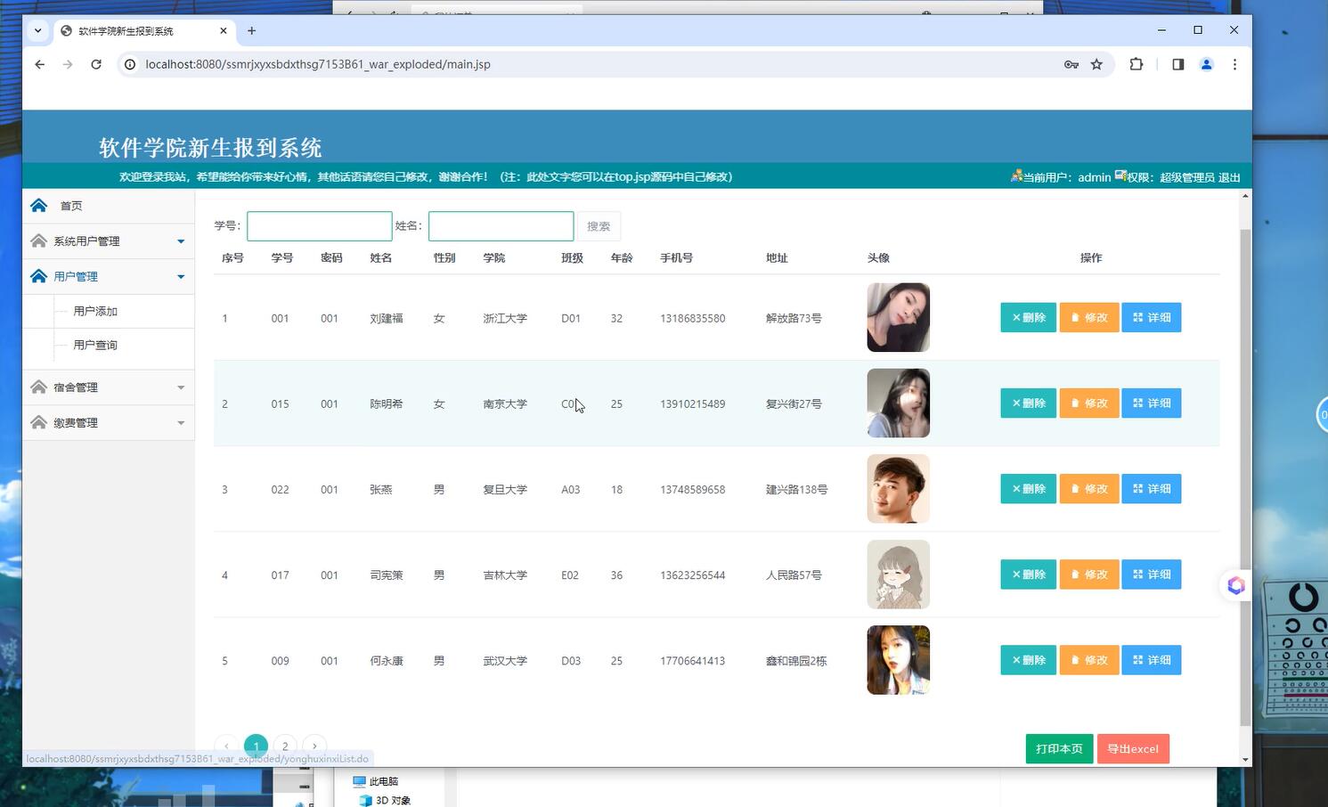
Task: Click the 导出excel button
Action: [1133, 748]
